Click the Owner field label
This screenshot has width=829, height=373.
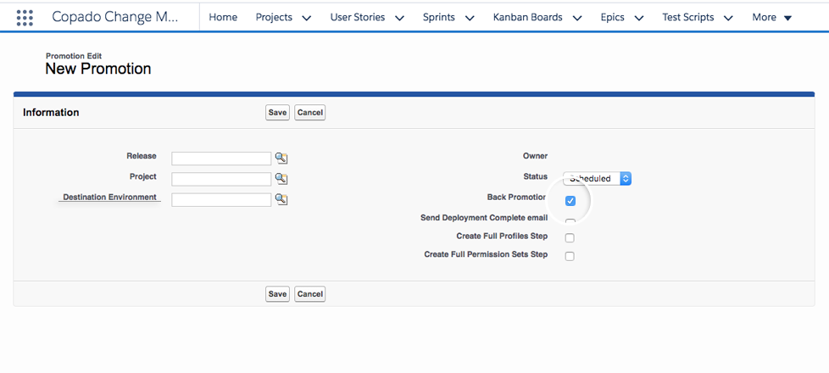535,156
